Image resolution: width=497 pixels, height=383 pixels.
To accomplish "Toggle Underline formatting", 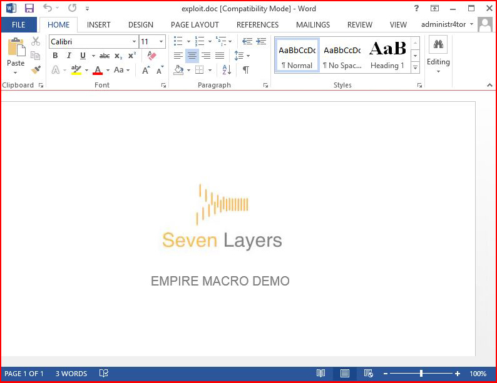I will (x=83, y=56).
